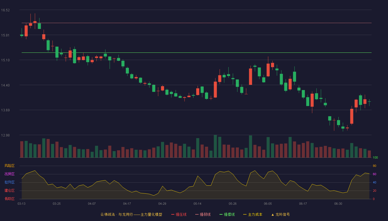Toggle the 主力成本 legend series
Viewport: 388px width, 221px height.
click(x=253, y=214)
